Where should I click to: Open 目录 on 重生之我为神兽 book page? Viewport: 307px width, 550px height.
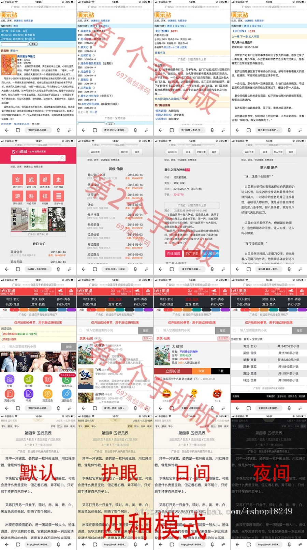[188, 152]
